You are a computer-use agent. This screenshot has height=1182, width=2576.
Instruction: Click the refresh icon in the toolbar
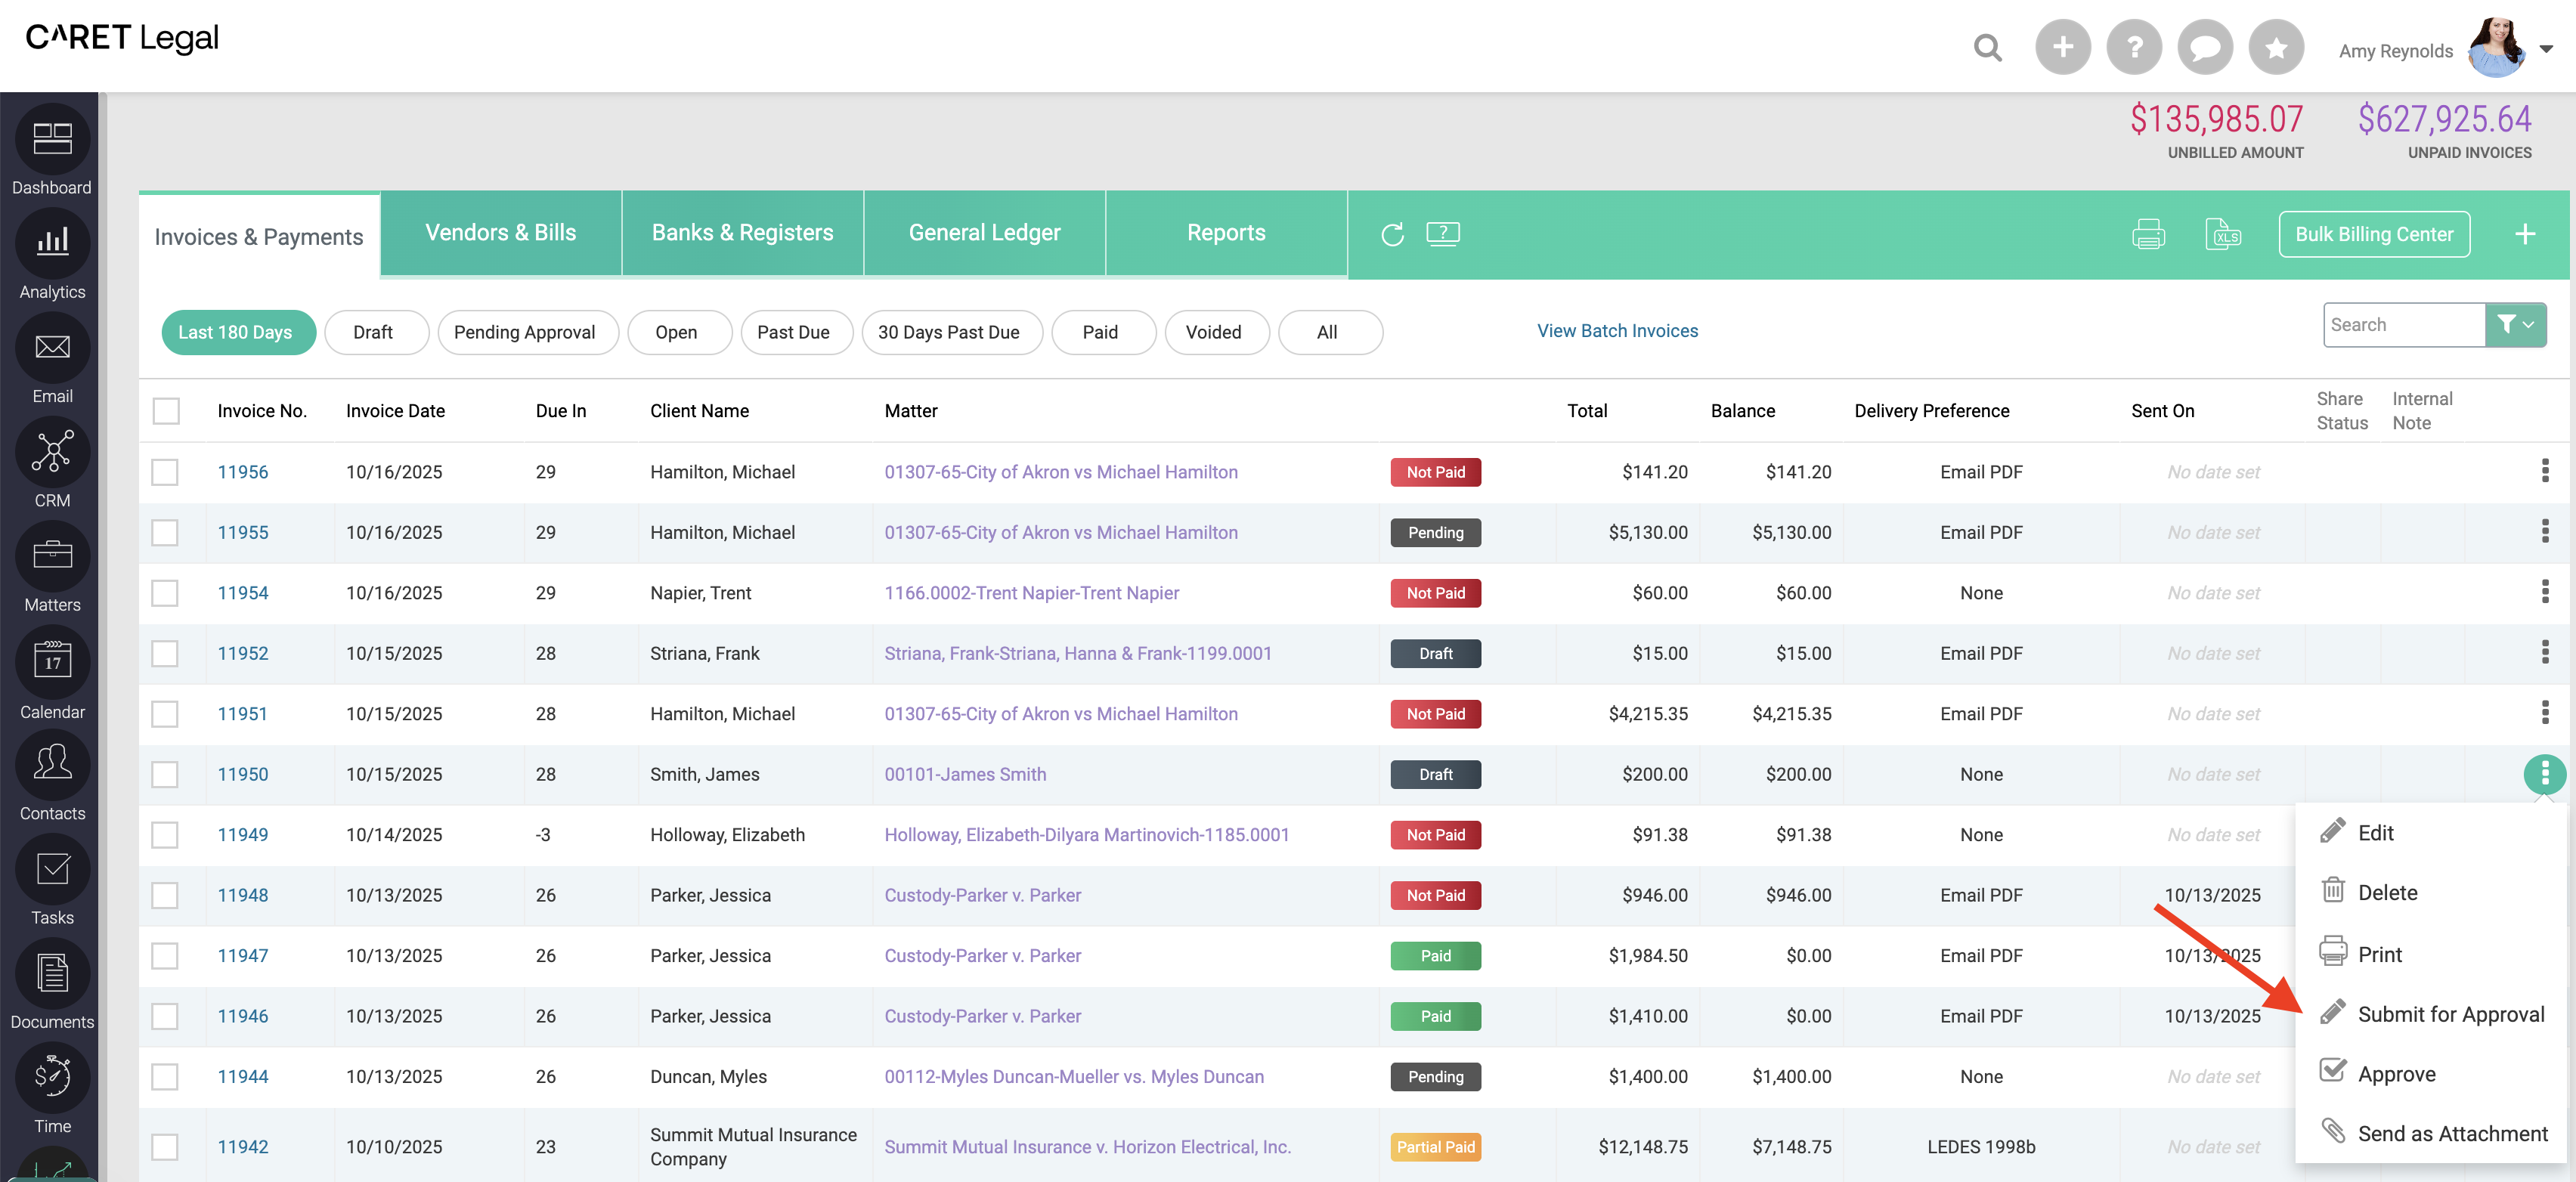(1392, 234)
